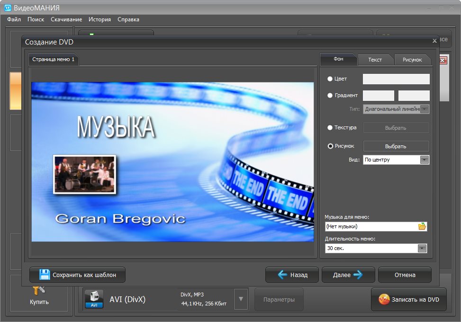
Task: Select the Текстура radio button
Action: 330,127
